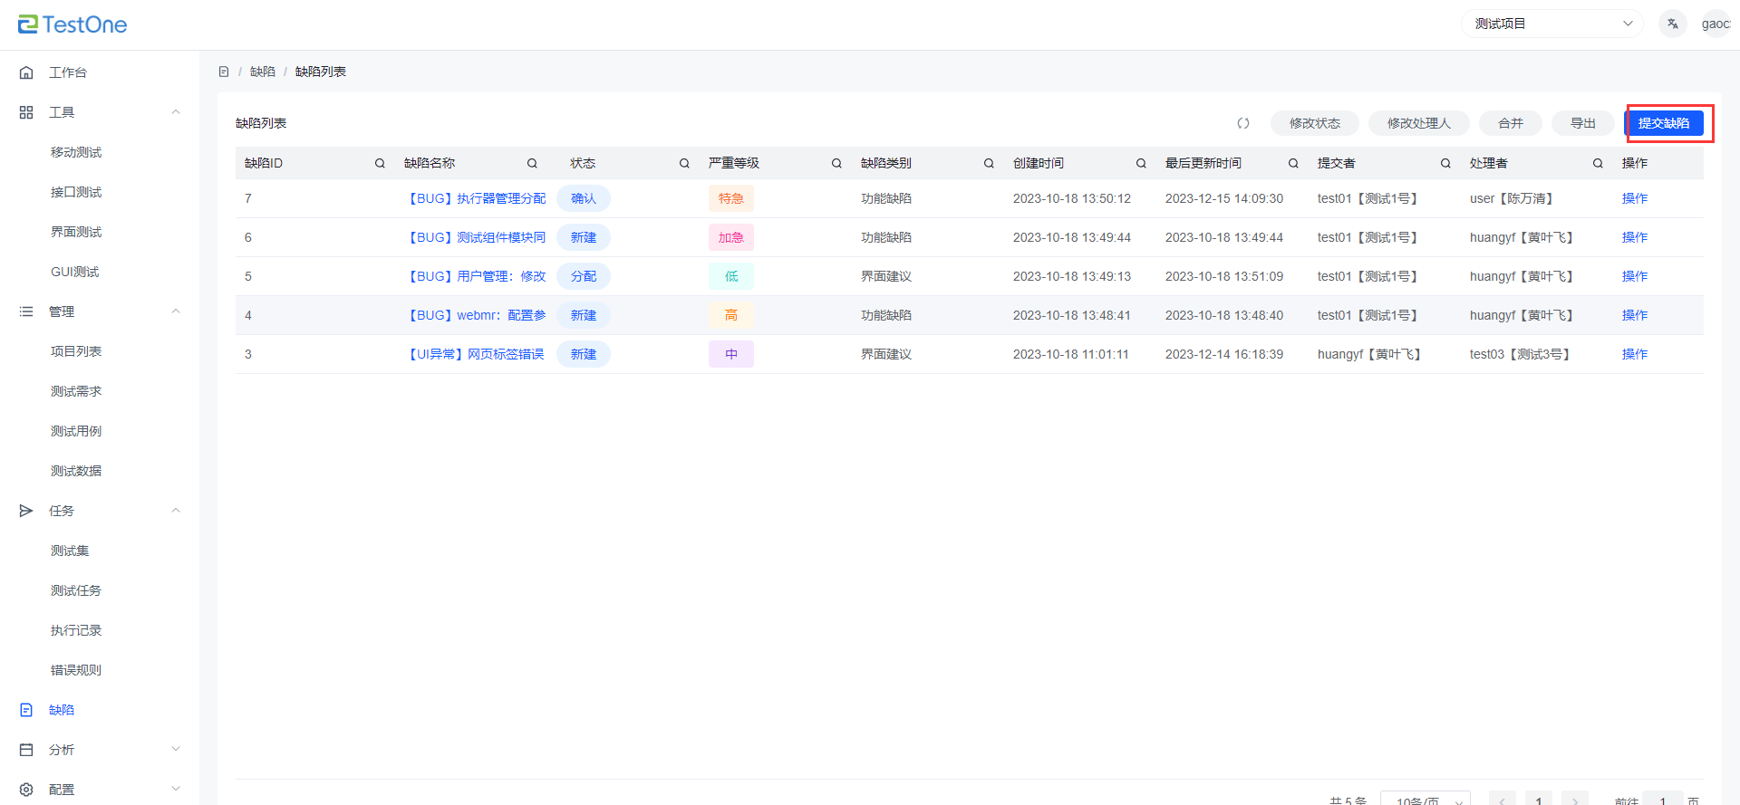Click the 导出 button
Image resolution: width=1740 pixels, height=805 pixels.
[1582, 123]
